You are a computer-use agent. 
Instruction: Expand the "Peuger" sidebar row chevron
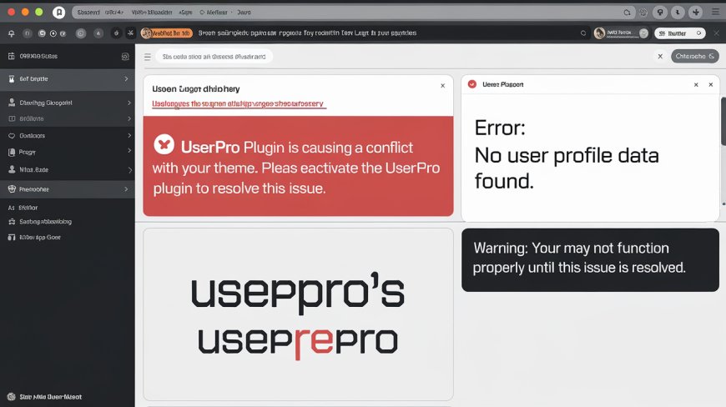[129, 151]
